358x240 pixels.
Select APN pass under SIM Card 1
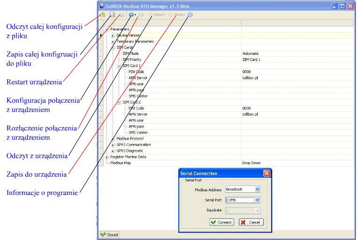pos(136,90)
